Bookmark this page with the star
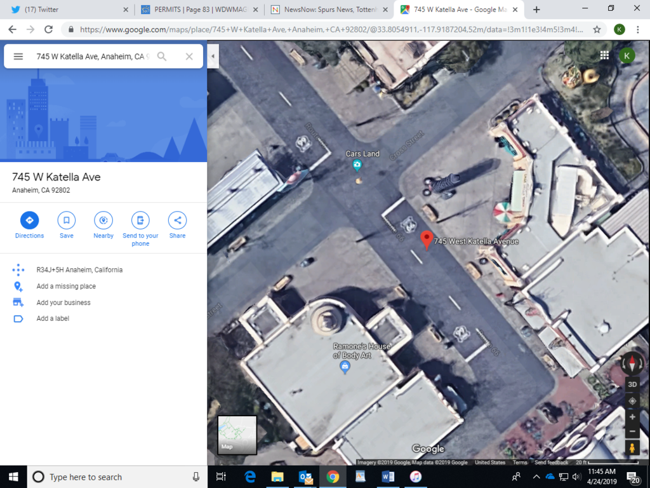This screenshot has height=488, width=650. [597, 29]
